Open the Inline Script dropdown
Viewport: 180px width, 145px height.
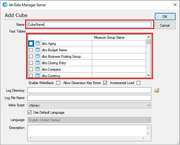(x=89, y=105)
